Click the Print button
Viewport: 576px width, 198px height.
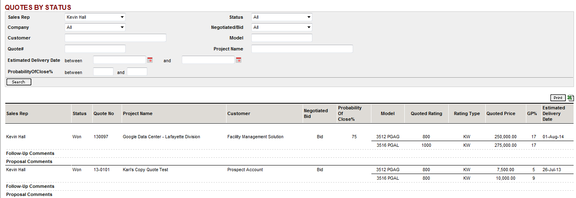(558, 98)
